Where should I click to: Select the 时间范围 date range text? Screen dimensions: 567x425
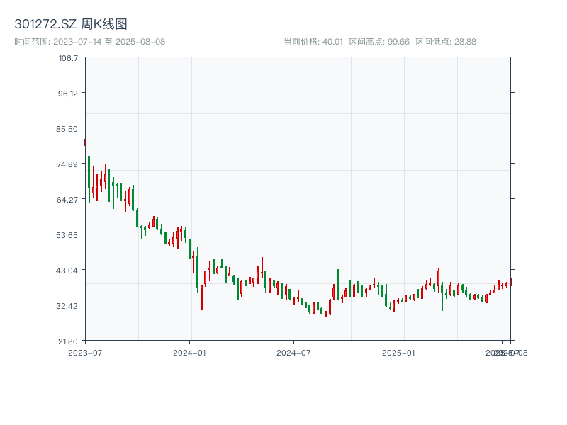coord(90,42)
